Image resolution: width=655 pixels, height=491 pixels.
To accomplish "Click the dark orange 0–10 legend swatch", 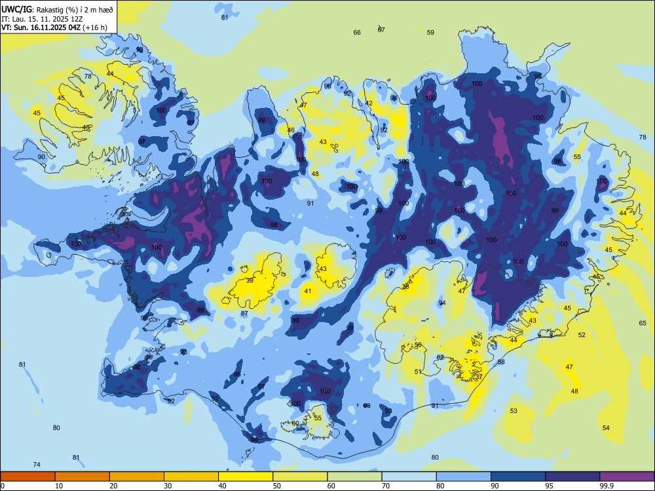I will click(28, 477).
